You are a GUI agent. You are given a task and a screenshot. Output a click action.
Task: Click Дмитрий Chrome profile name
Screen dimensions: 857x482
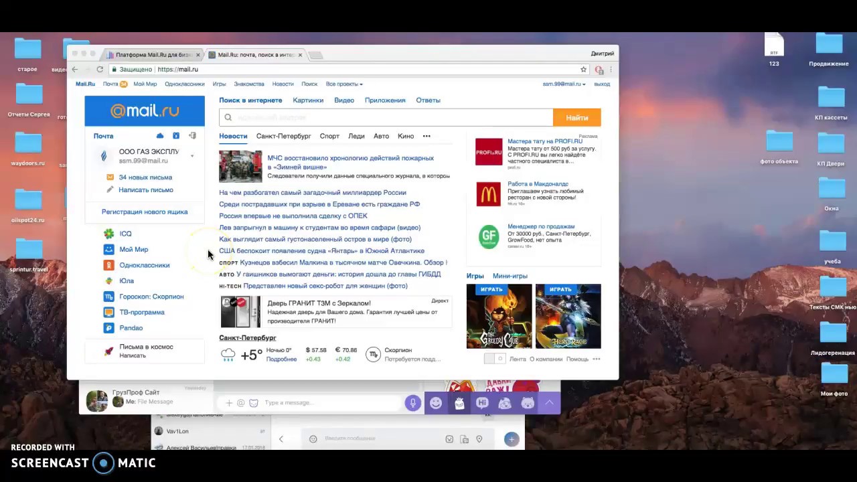tap(602, 54)
